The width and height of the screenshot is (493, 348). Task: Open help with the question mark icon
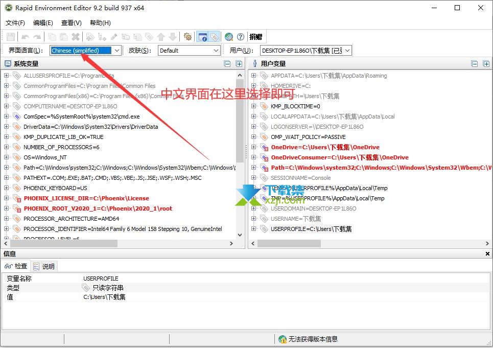pyautogui.click(x=241, y=37)
